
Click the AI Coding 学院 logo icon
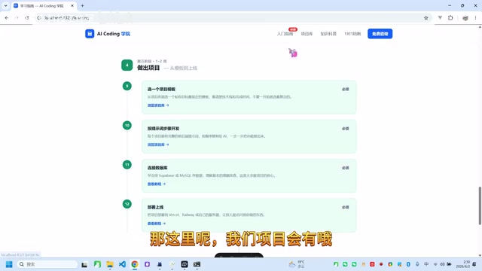click(90, 34)
